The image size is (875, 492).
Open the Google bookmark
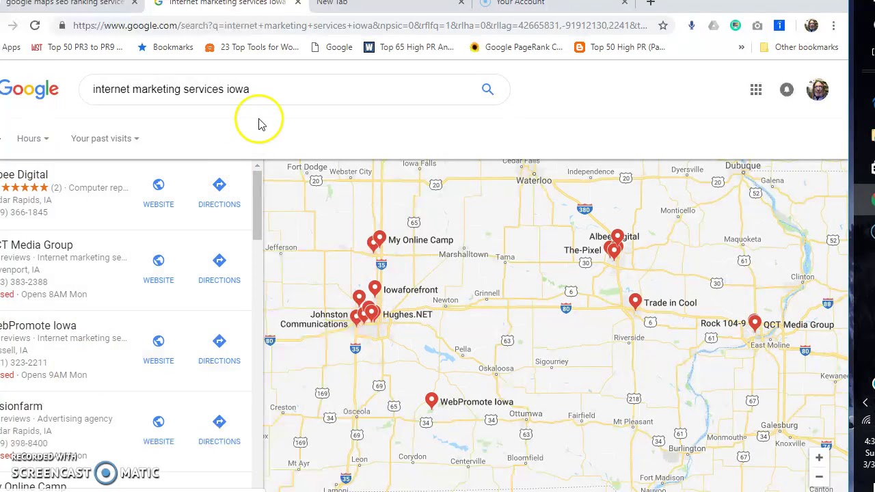[x=332, y=47]
